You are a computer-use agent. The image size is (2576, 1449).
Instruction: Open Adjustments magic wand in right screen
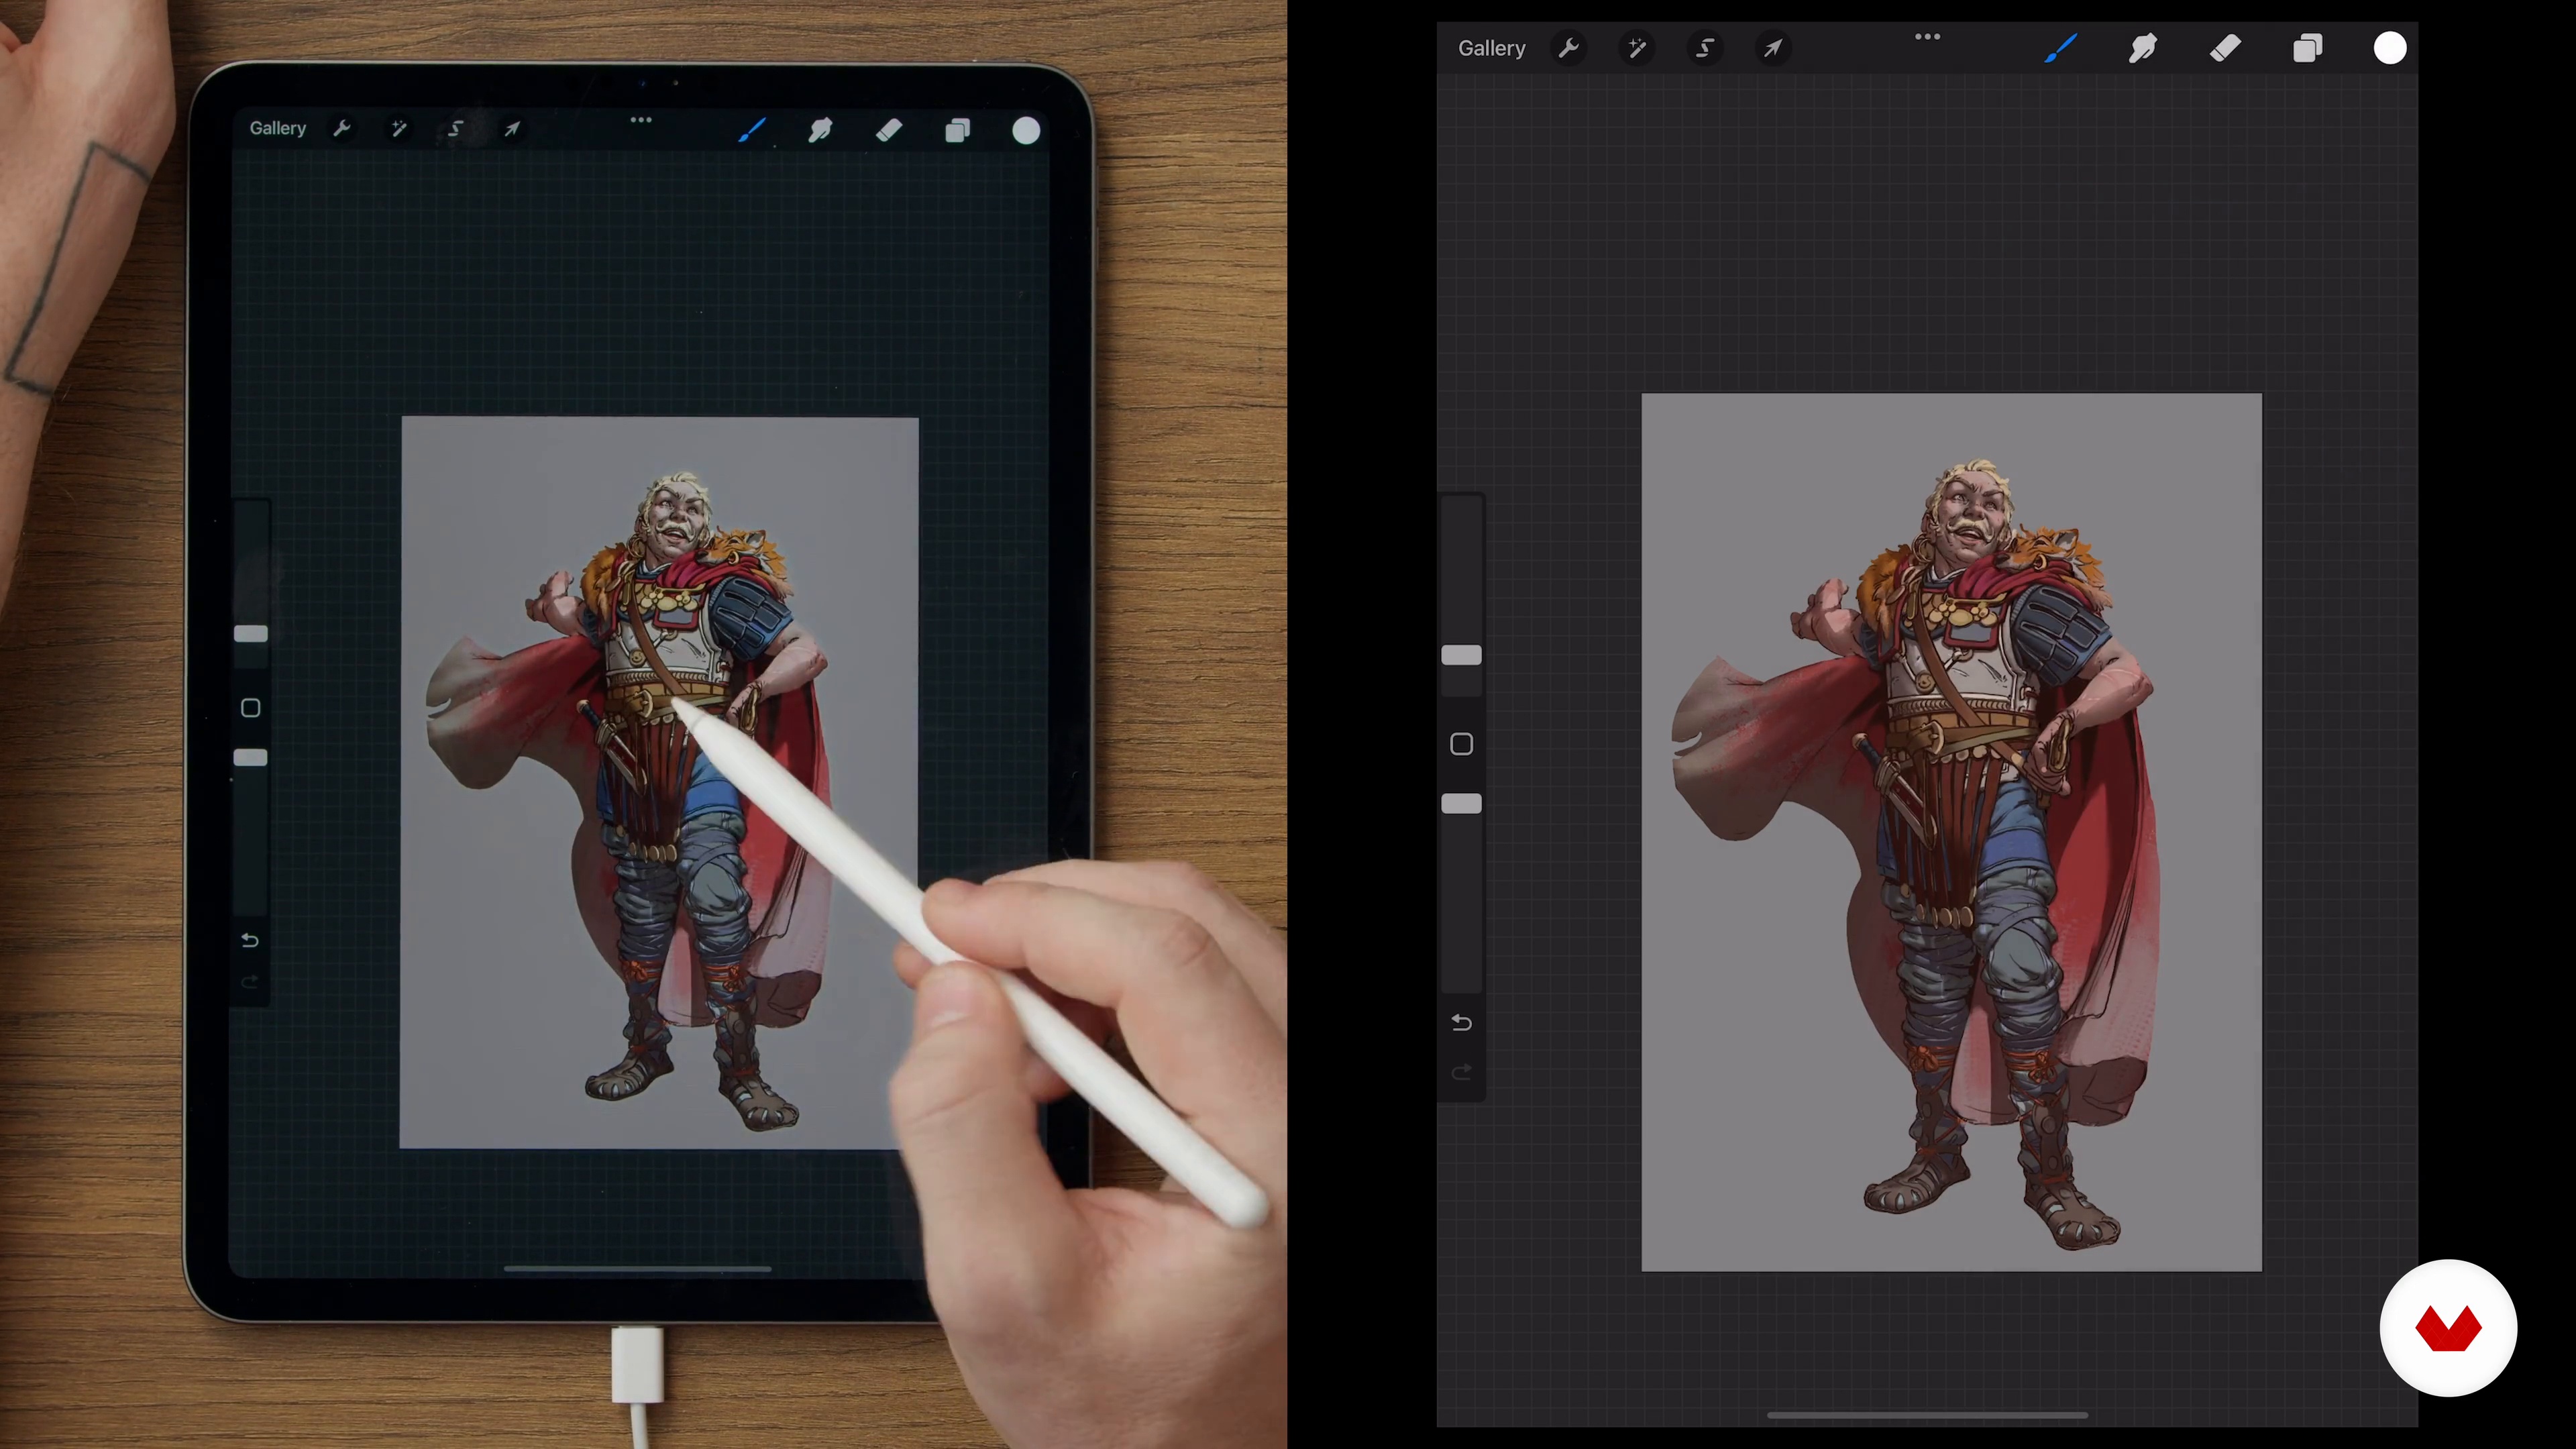click(1636, 48)
